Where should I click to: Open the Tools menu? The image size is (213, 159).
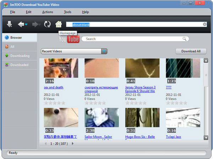67,12
